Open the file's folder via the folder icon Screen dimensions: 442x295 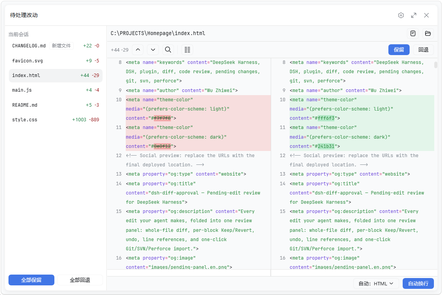[x=428, y=34]
